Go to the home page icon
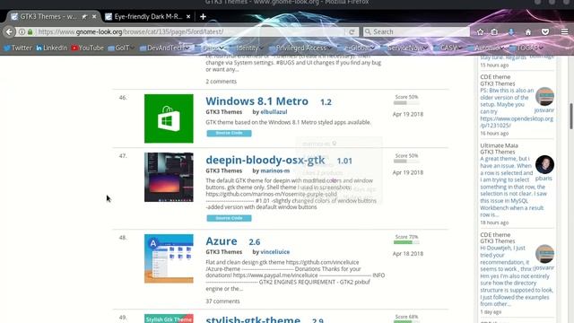This screenshot has height=323, width=574. pyautogui.click(x=528, y=32)
